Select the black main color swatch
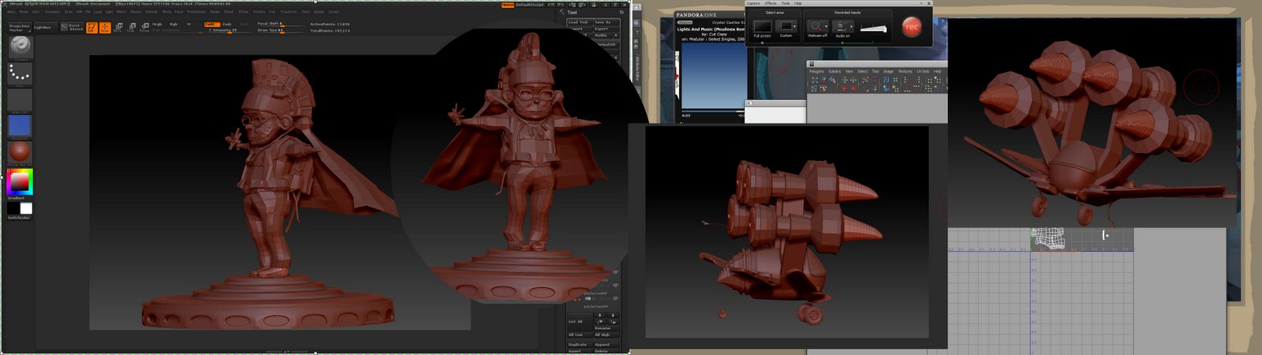The image size is (1262, 355). pyautogui.click(x=13, y=207)
